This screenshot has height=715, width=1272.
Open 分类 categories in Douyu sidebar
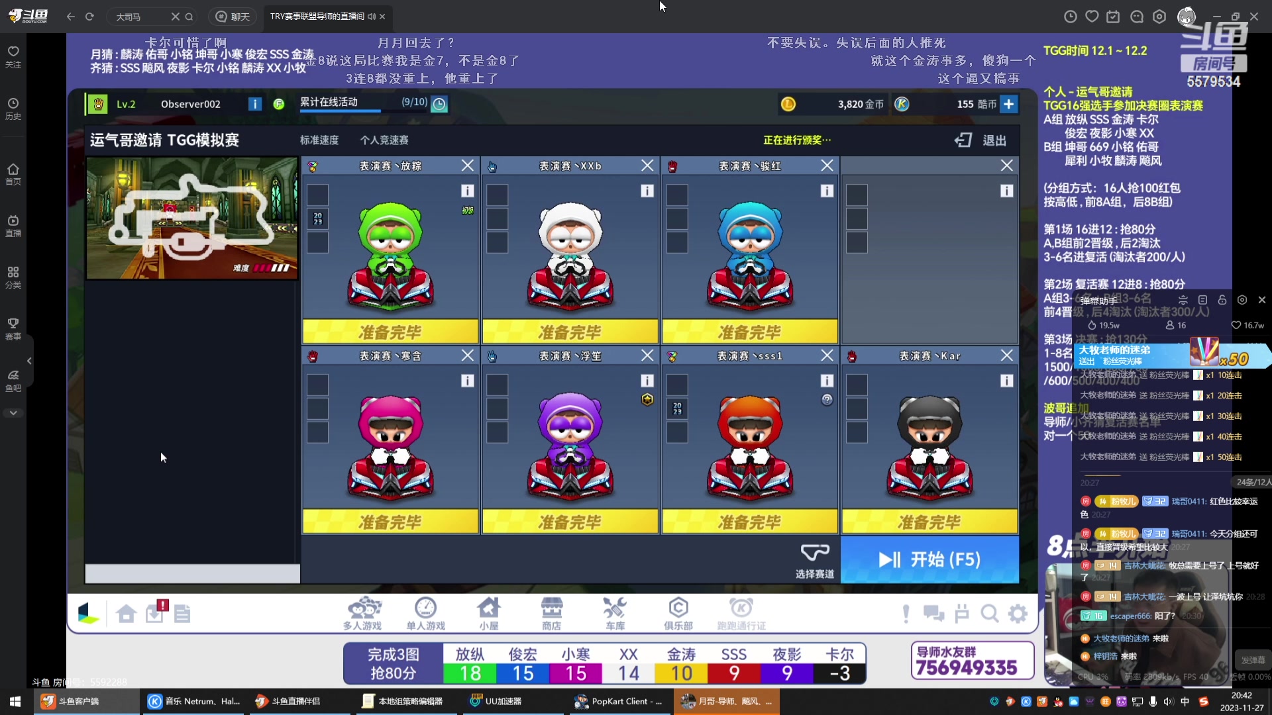[x=13, y=277]
